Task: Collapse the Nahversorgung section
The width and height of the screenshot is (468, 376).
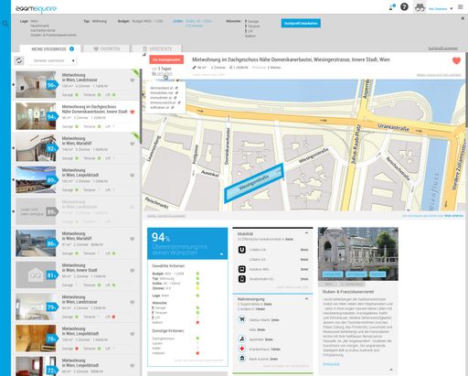Action: click(x=306, y=298)
